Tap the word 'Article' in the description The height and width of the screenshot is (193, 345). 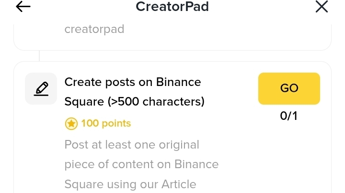tap(179, 184)
